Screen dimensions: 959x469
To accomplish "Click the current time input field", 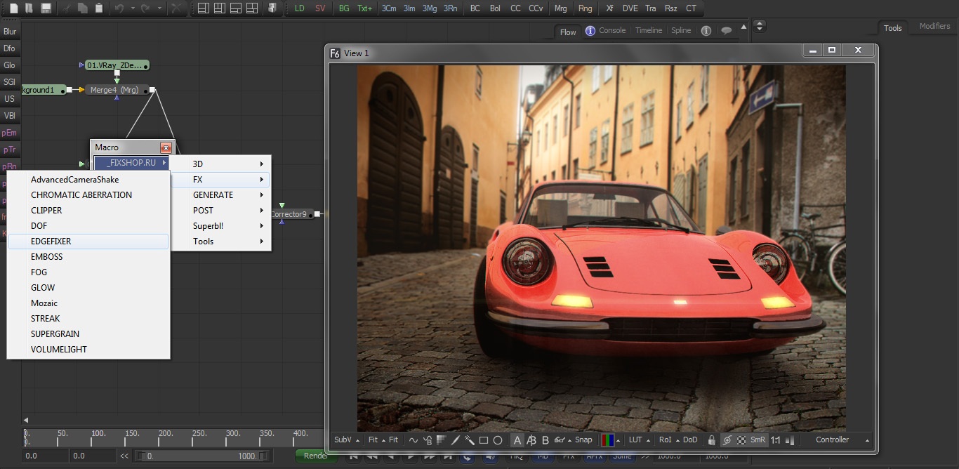I will click(x=46, y=456).
